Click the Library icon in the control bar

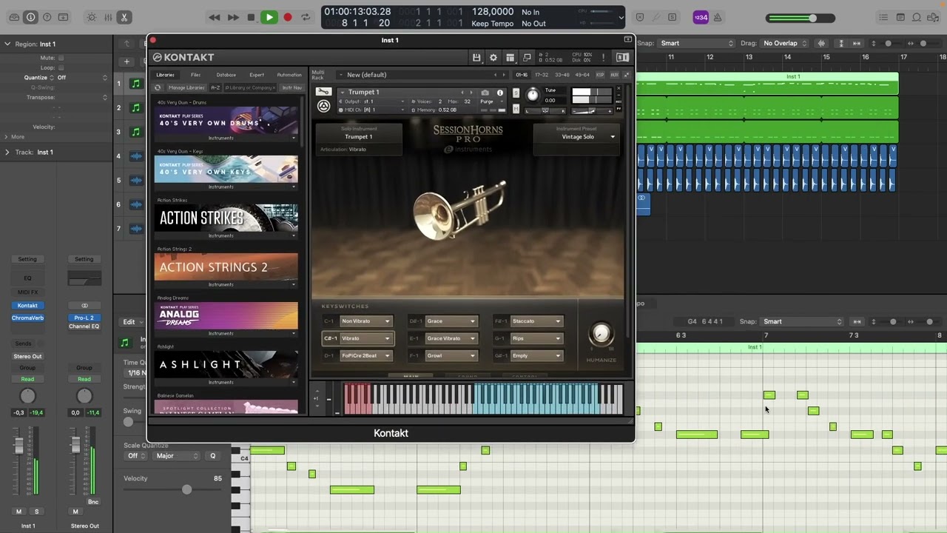point(13,17)
